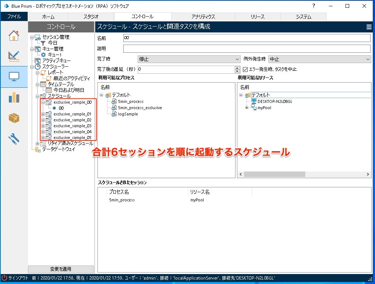Switch to the スタジオ tab
The width and height of the screenshot is (375, 284).
coord(91,17)
